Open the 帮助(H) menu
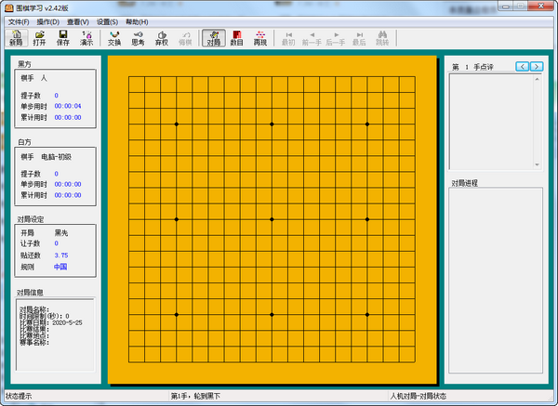This screenshot has height=406, width=558. tap(137, 20)
